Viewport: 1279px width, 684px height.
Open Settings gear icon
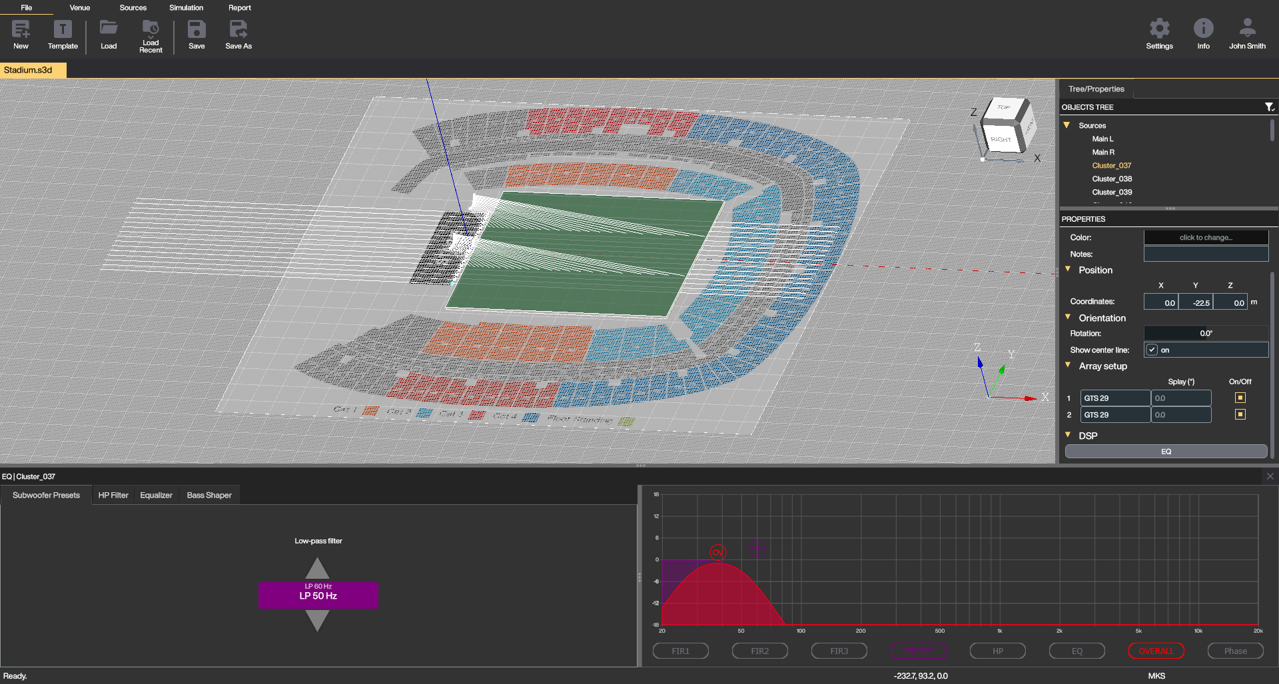click(x=1159, y=29)
